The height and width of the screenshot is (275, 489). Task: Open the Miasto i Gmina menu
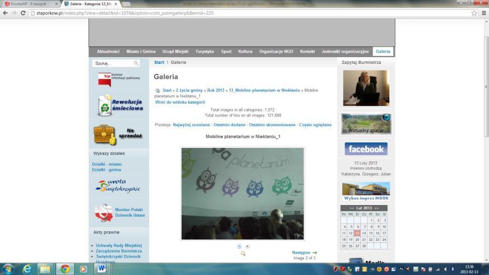pos(141,52)
